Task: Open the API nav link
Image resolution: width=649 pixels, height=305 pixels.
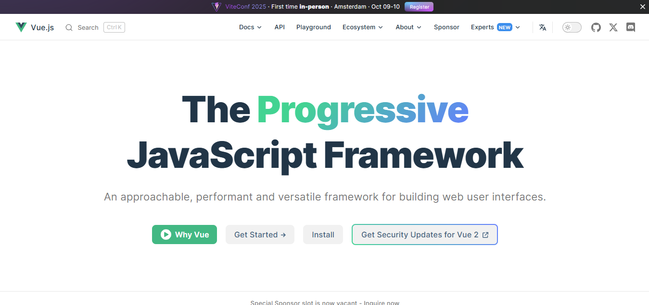Action: 280,27
